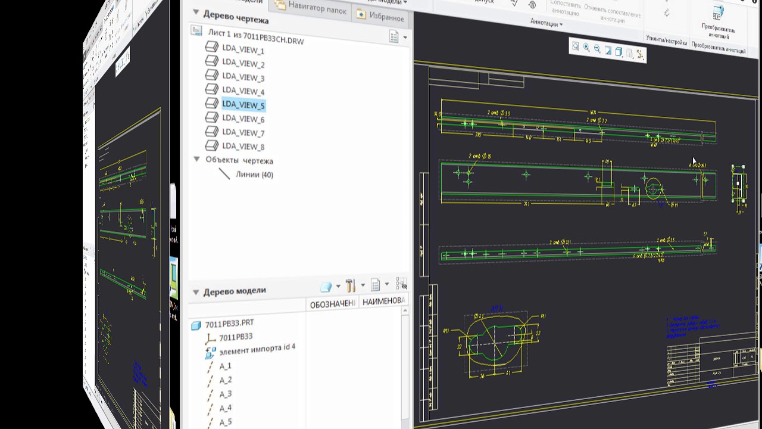Open the display style cube icon

coord(619,52)
